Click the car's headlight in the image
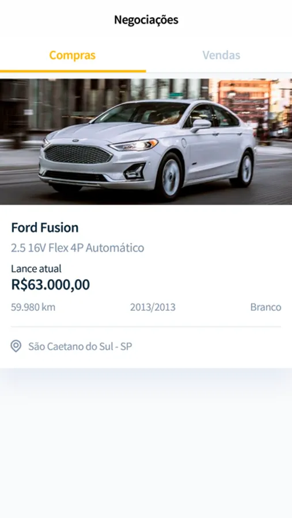Image resolution: width=292 pixels, height=518 pixels. point(134,145)
